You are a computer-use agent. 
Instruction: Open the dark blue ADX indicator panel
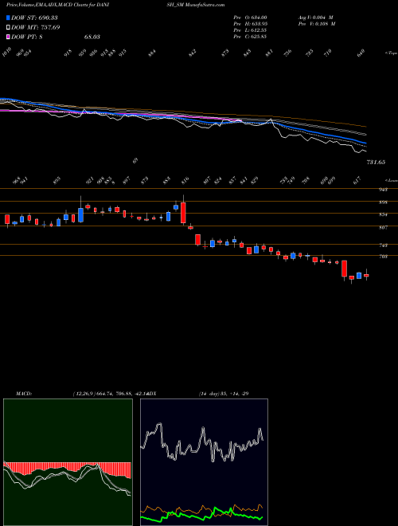(x=204, y=462)
